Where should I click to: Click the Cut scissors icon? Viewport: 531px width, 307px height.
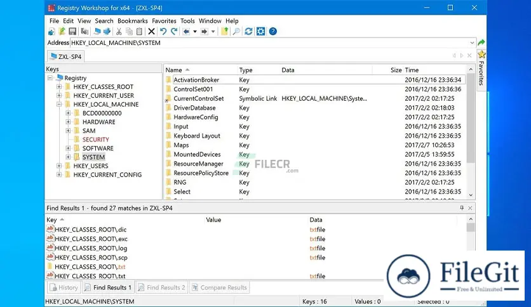point(119,32)
